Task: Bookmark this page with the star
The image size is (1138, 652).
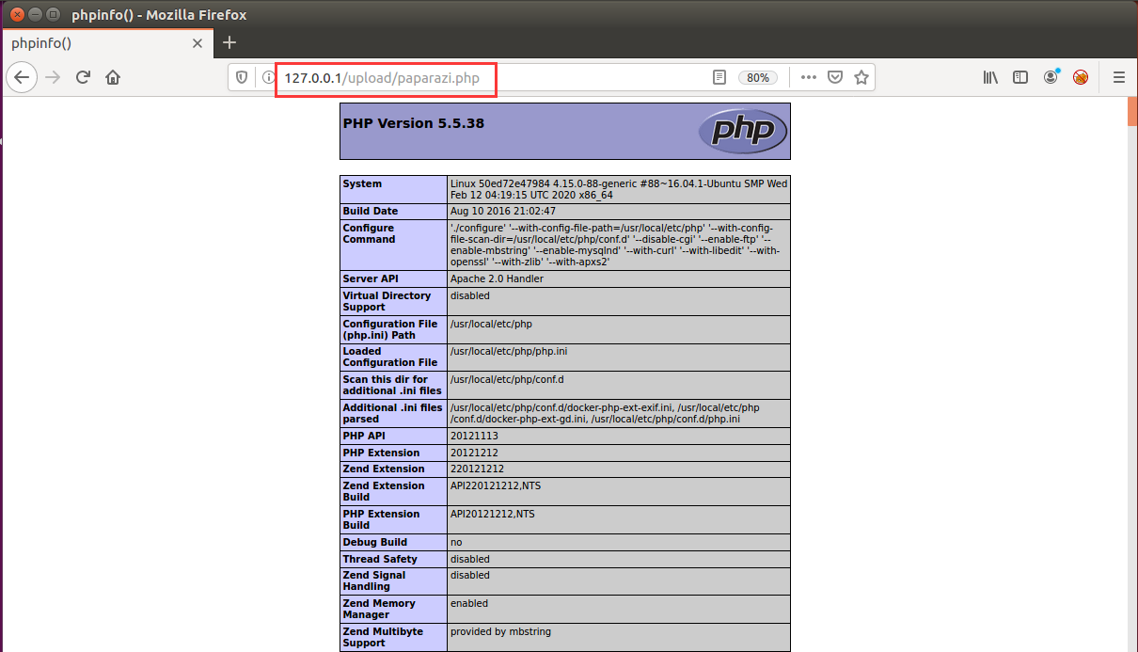Action: coord(861,78)
